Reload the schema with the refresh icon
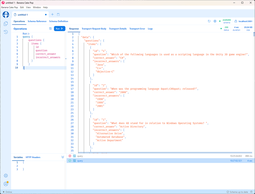This screenshot has width=255, height=194. point(209,21)
